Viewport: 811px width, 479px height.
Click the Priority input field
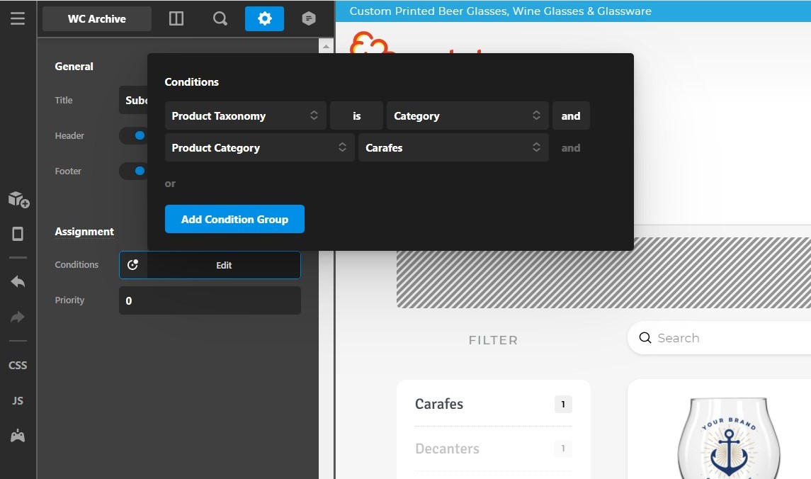[x=210, y=300]
